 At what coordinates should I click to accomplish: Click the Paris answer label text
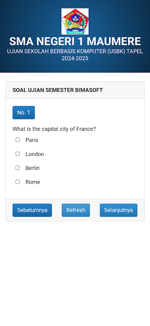coord(32,140)
